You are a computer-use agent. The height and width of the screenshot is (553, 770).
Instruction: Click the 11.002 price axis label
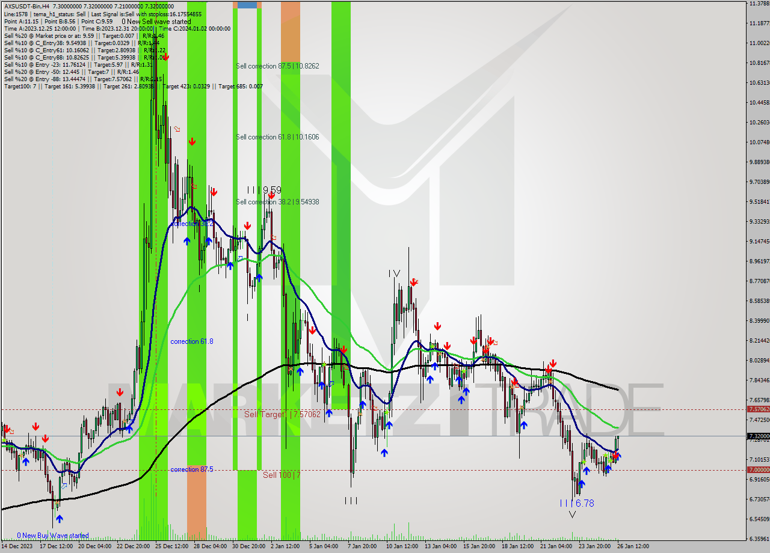pos(759,43)
